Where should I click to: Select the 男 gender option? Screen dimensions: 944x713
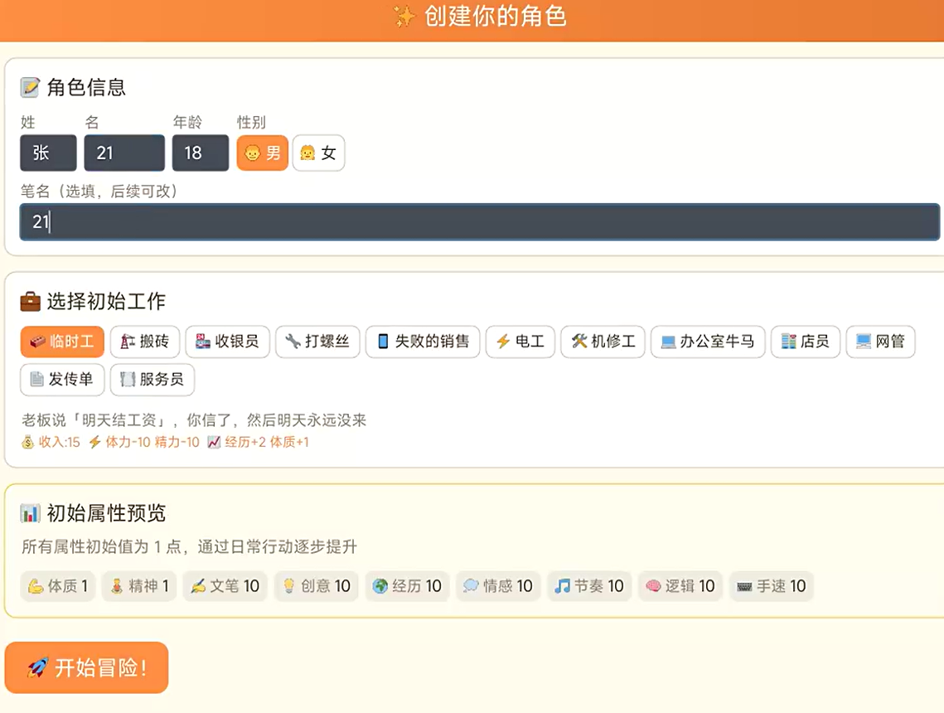pos(262,153)
